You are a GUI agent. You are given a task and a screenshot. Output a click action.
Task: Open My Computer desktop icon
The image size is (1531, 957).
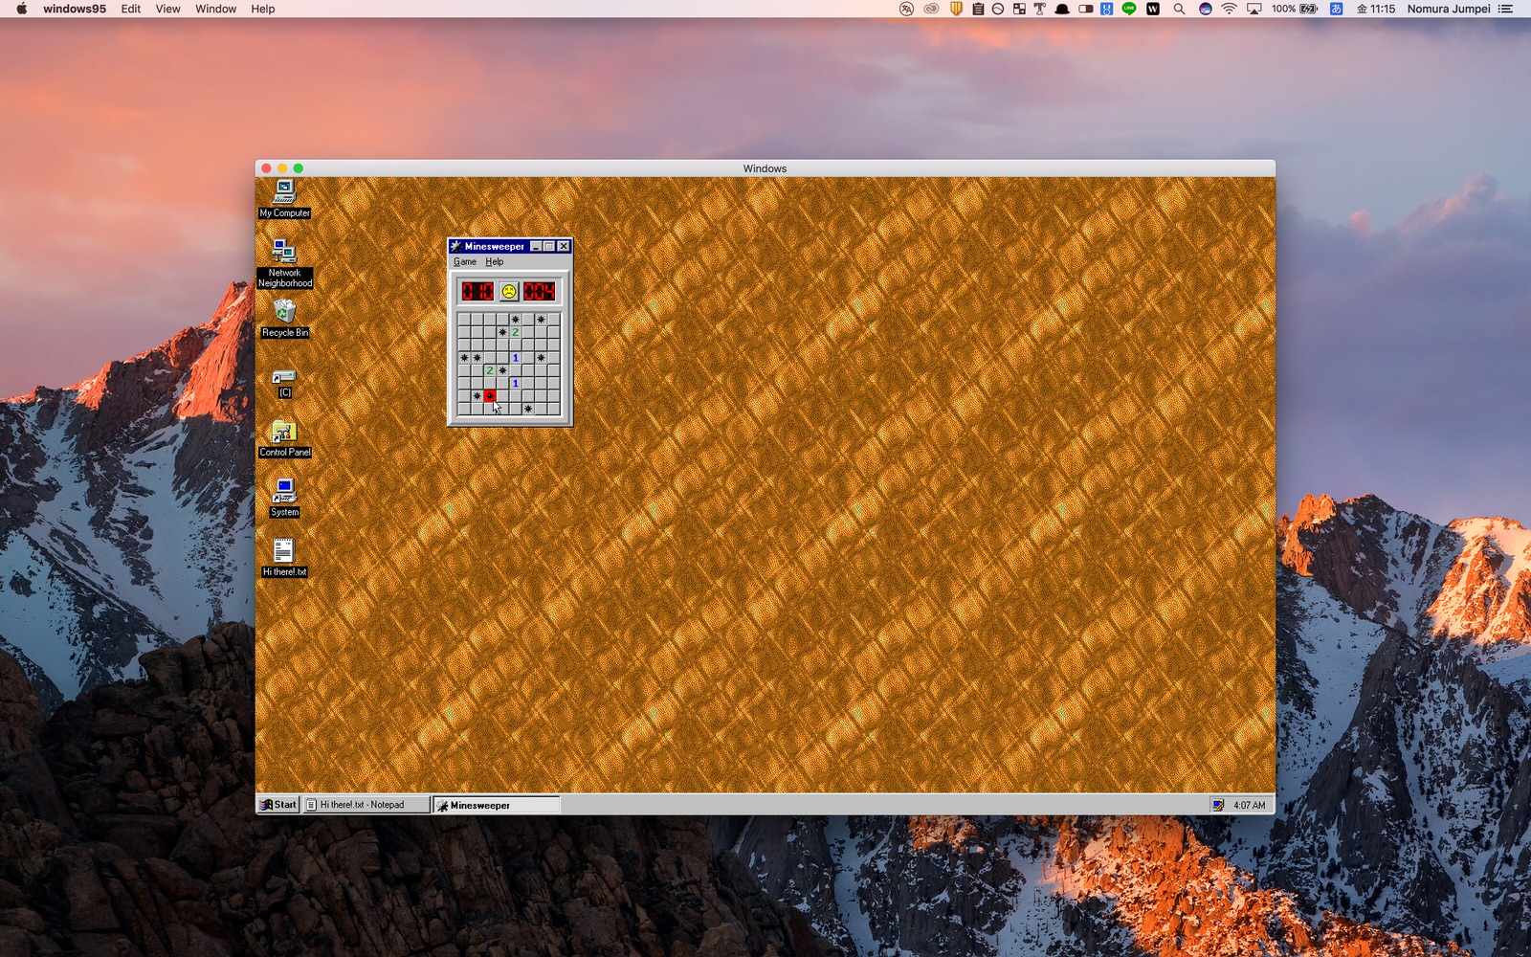click(284, 198)
